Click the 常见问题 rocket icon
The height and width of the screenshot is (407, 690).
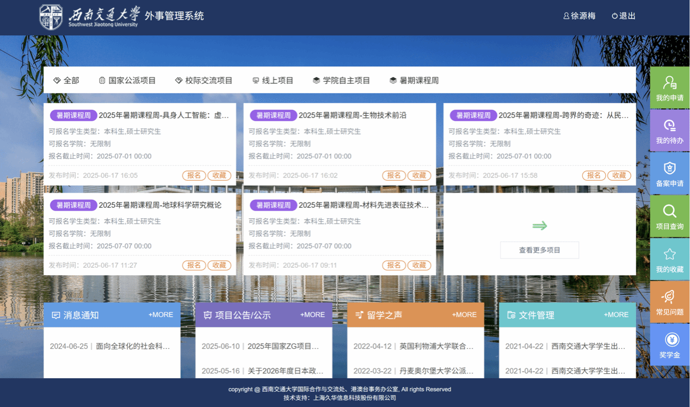coord(669,297)
